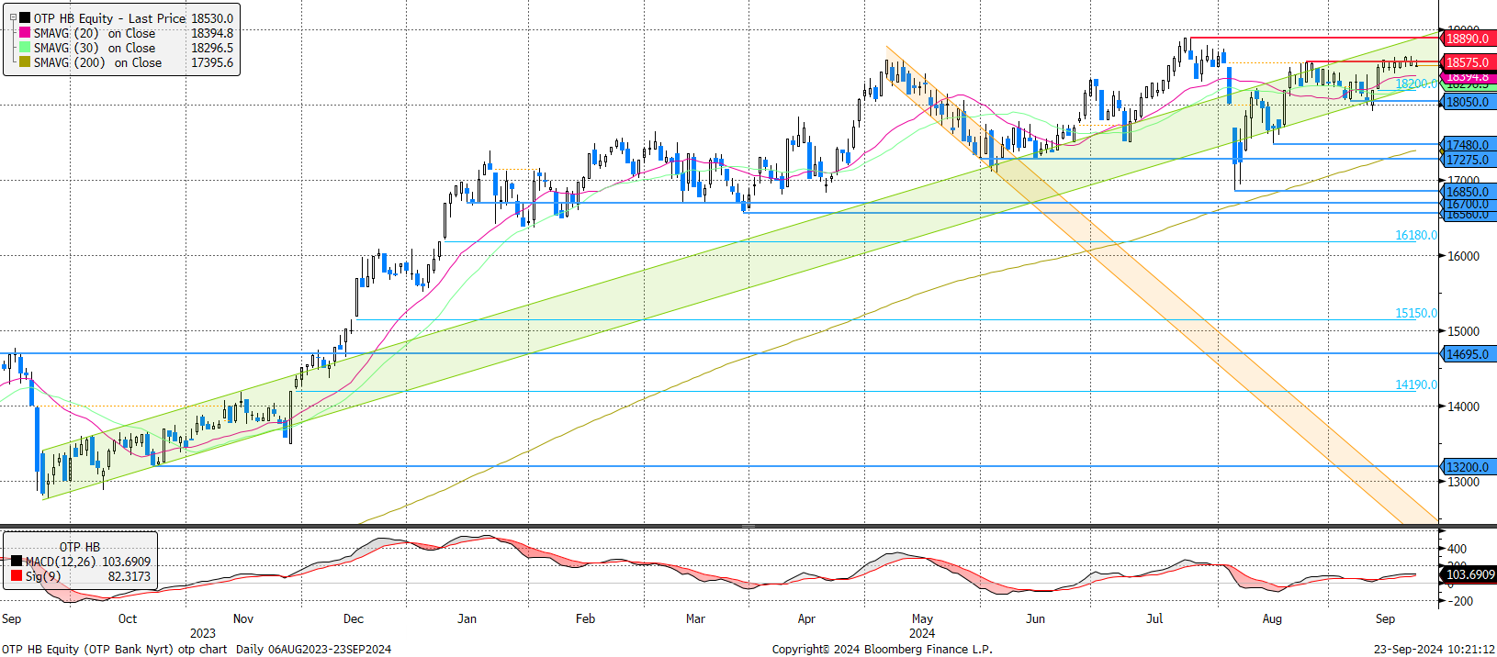Viewport: 1497px width, 657px height.
Task: Click the 82.3173 signal value
Action: tap(129, 576)
